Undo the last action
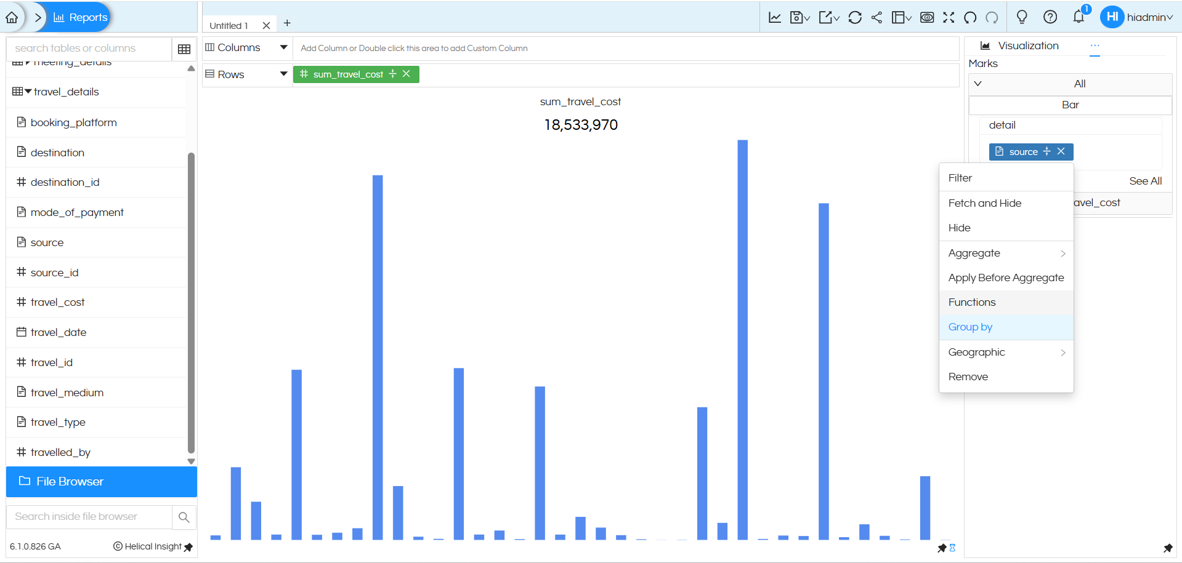Screen dimensions: 1182x563 969,18
